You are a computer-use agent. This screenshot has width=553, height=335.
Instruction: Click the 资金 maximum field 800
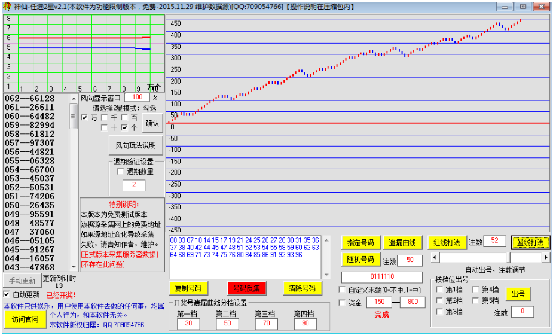pos(413,302)
